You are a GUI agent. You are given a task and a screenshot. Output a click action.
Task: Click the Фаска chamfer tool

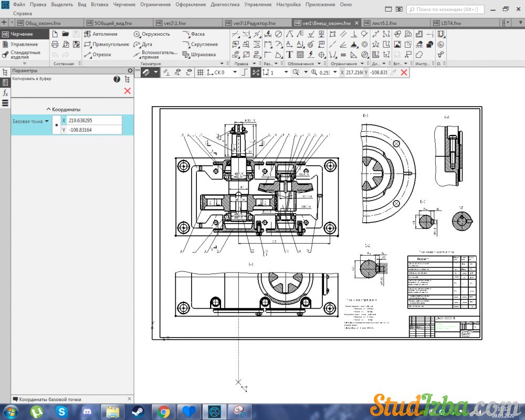click(194, 34)
